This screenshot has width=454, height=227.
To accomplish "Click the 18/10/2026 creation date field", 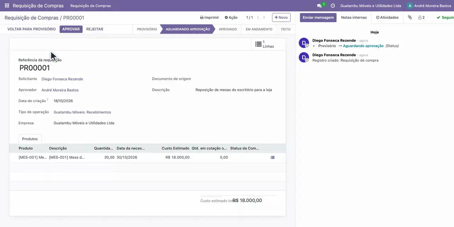I will 63,101.
